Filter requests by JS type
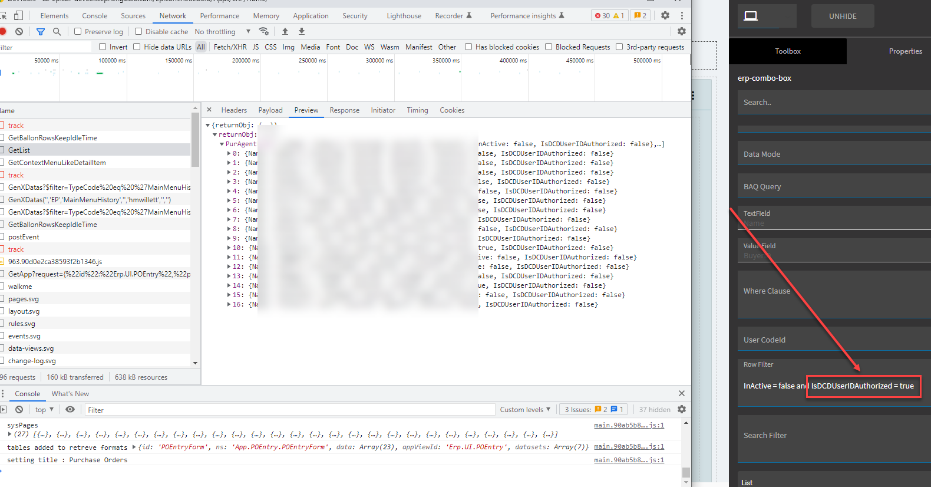The width and height of the screenshot is (931, 487). pyautogui.click(x=256, y=47)
